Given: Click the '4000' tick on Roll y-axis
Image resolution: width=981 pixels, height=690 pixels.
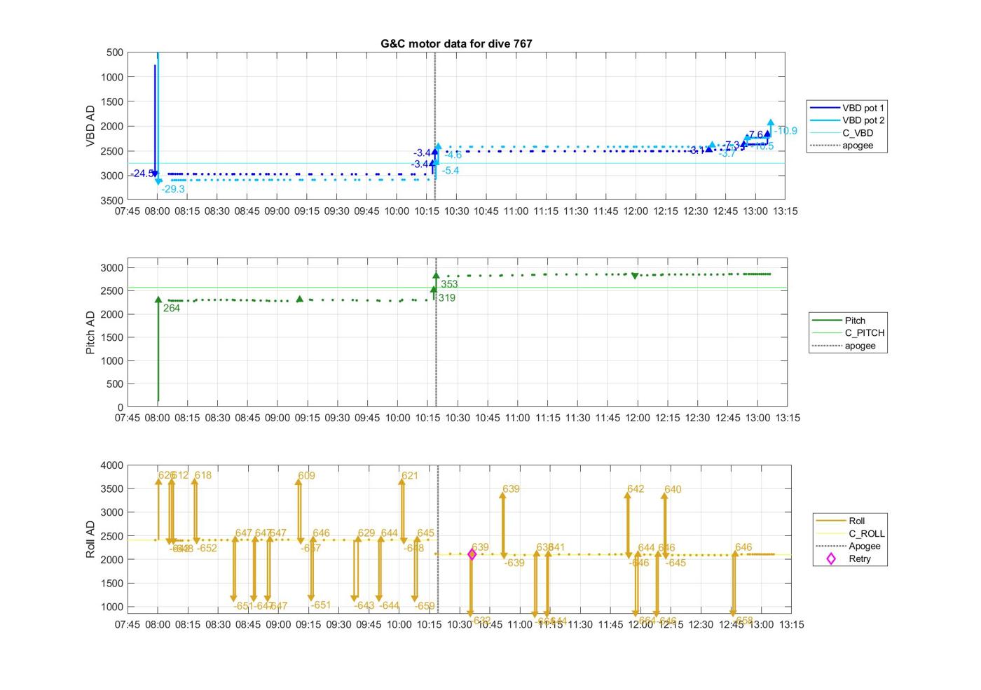Looking at the screenshot, I should (112, 465).
